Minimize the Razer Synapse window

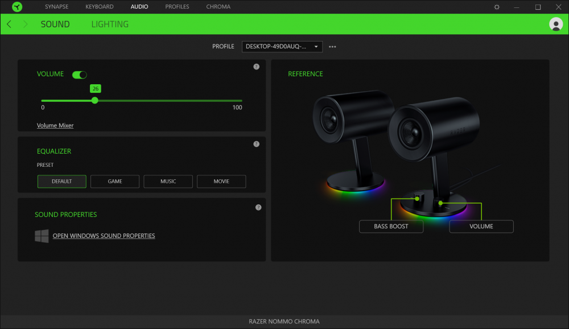coord(517,7)
